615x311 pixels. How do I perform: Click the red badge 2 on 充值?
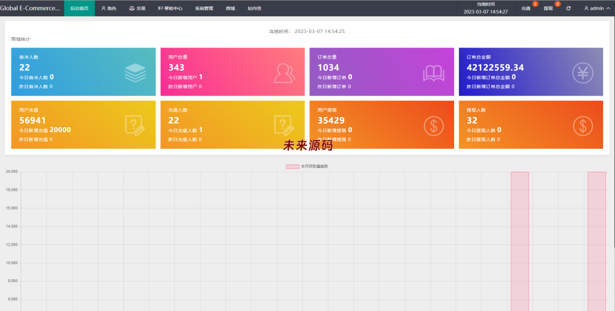535,4
